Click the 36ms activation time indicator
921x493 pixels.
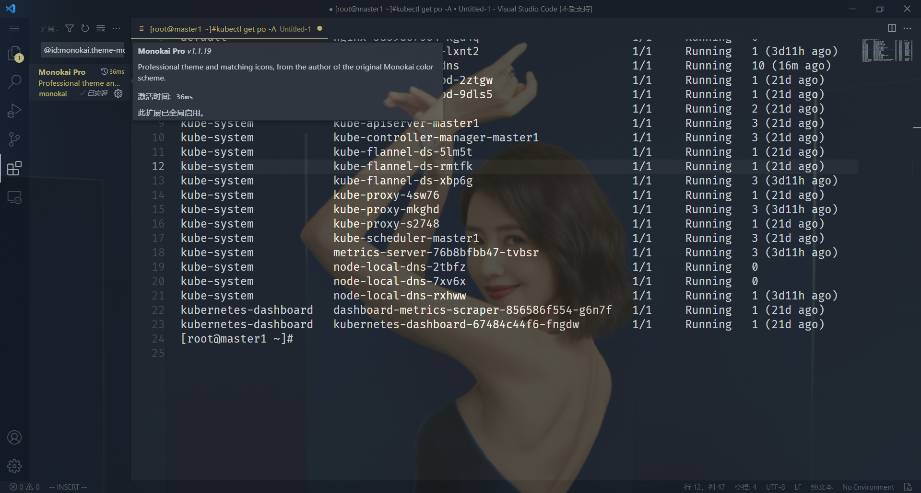coord(113,72)
